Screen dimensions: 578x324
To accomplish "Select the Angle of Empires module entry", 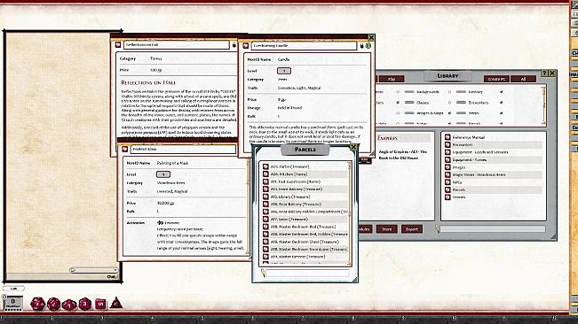I will pos(403,155).
